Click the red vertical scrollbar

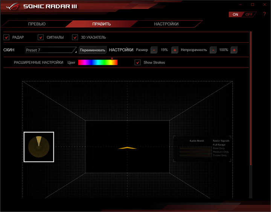[x=251, y=99]
